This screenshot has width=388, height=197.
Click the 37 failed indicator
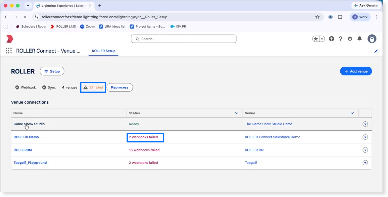click(x=93, y=87)
